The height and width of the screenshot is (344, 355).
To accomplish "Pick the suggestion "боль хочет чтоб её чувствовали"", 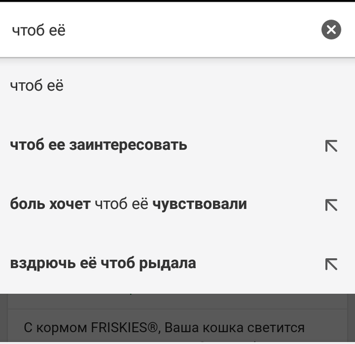I will pos(128,204).
